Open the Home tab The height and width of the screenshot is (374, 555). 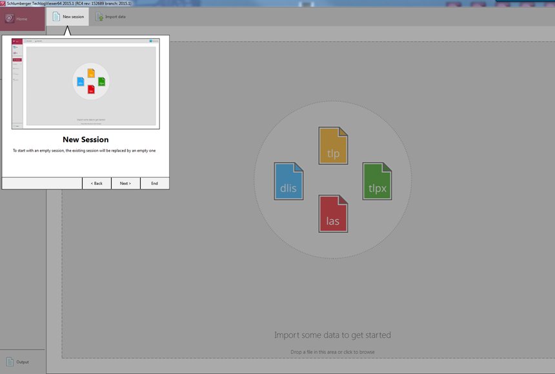point(23,19)
